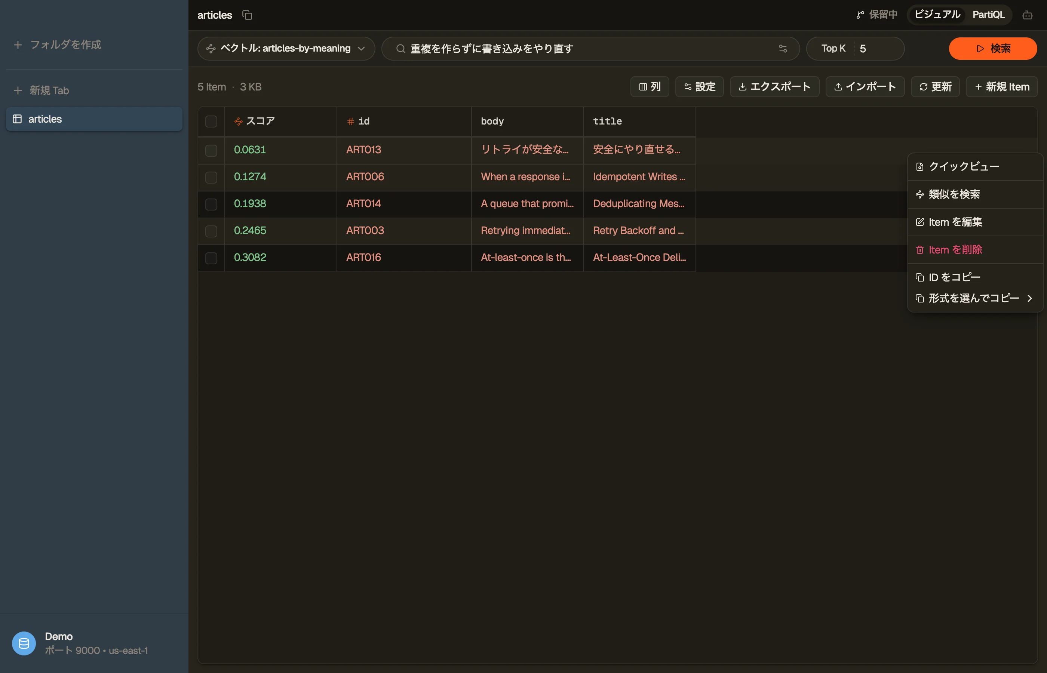1047x673 pixels.
Task: Choose ID をコピー from the context menu
Action: (x=975, y=277)
